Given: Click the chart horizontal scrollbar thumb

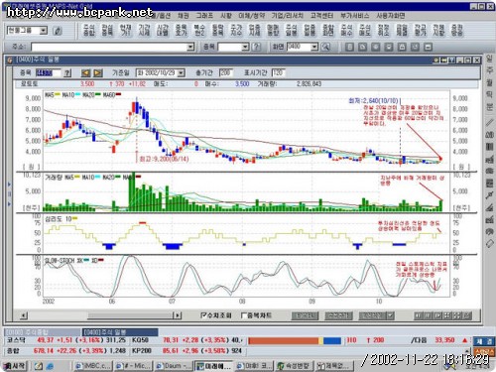Looking at the screenshot, I should [131, 315].
